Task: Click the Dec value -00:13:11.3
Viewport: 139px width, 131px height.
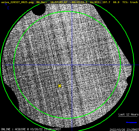Action: [79, 2]
